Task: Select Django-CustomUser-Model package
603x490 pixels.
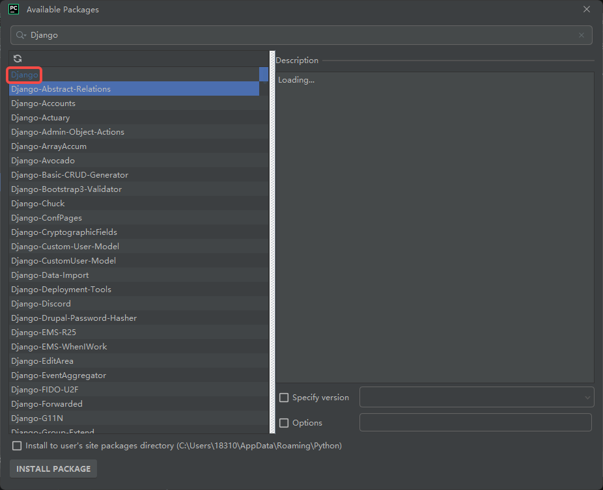Action: tap(139, 260)
